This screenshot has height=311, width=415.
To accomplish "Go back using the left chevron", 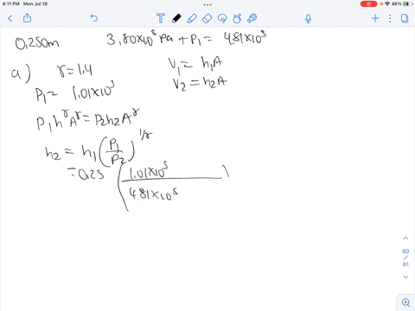I will (10, 18).
